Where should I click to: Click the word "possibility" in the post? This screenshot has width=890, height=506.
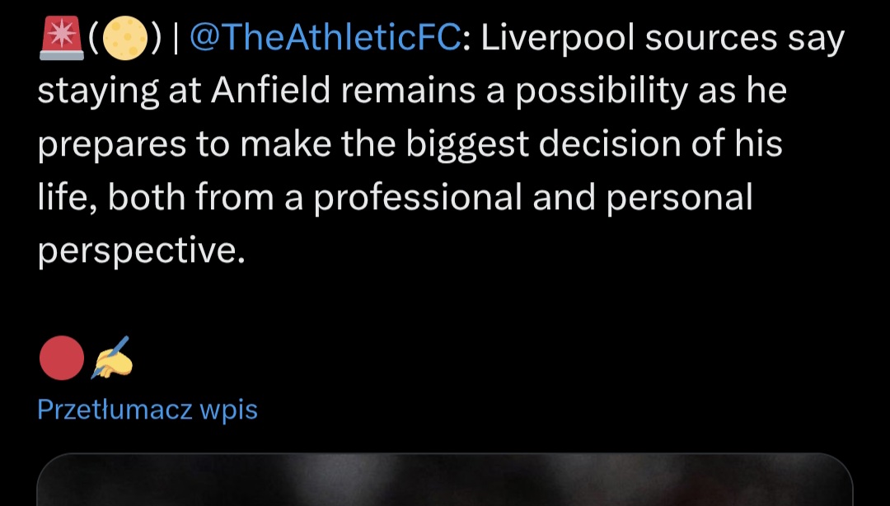(602, 92)
